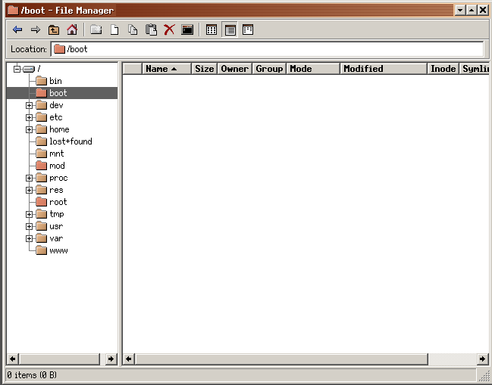
Task: Sort by the Group column
Action: (269, 69)
